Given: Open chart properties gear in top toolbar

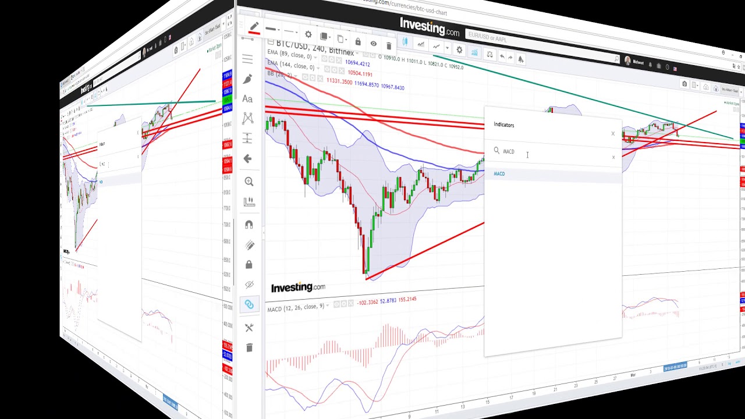Looking at the screenshot, I should tap(459, 50).
